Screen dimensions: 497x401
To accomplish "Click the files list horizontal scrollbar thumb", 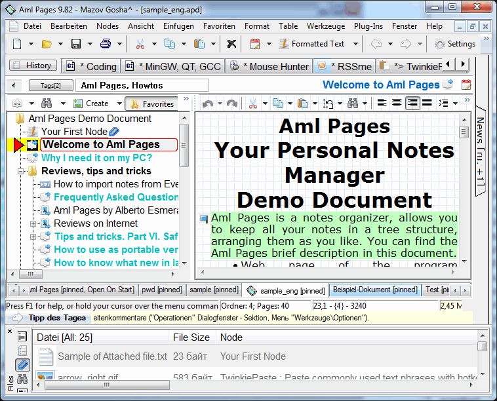I will coord(107,385).
